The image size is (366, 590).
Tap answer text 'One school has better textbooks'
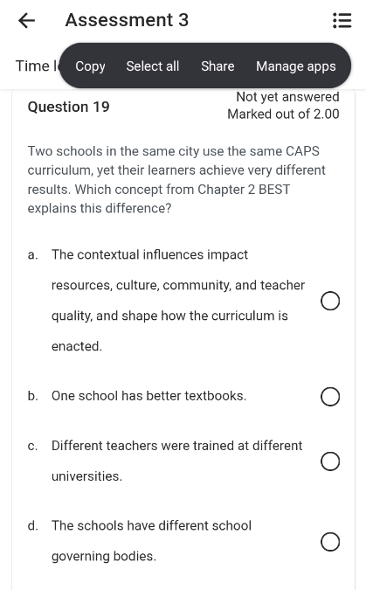tap(148, 396)
